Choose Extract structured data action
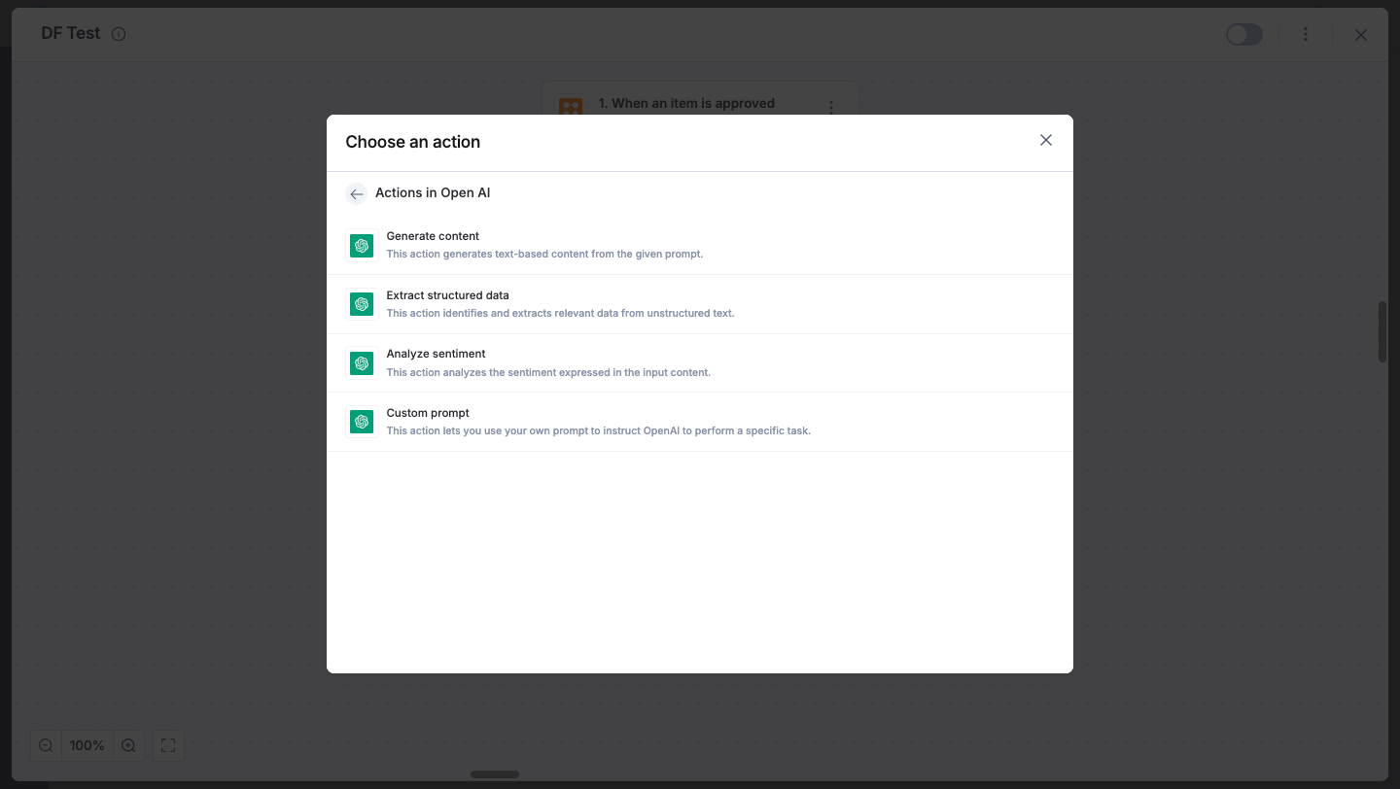1400x789 pixels. coord(700,304)
